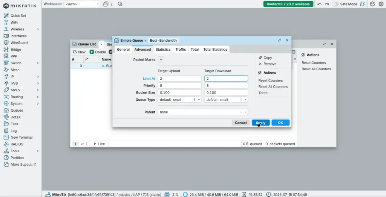386x197 pixels.
Task: Cancel the Simple Queue dialog
Action: pos(241,123)
